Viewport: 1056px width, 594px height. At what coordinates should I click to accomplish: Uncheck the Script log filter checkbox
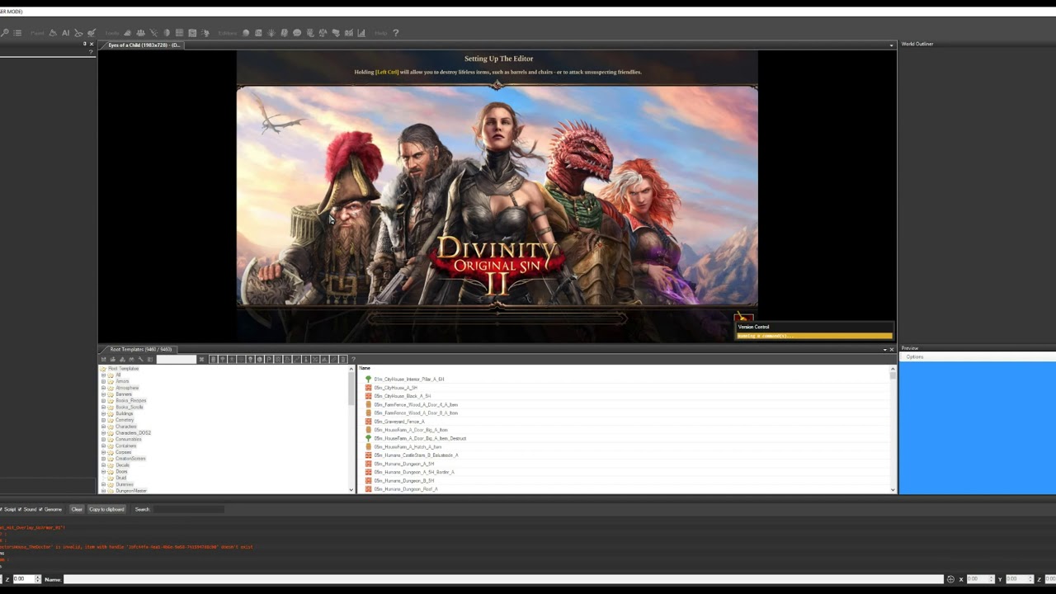click(x=1, y=509)
